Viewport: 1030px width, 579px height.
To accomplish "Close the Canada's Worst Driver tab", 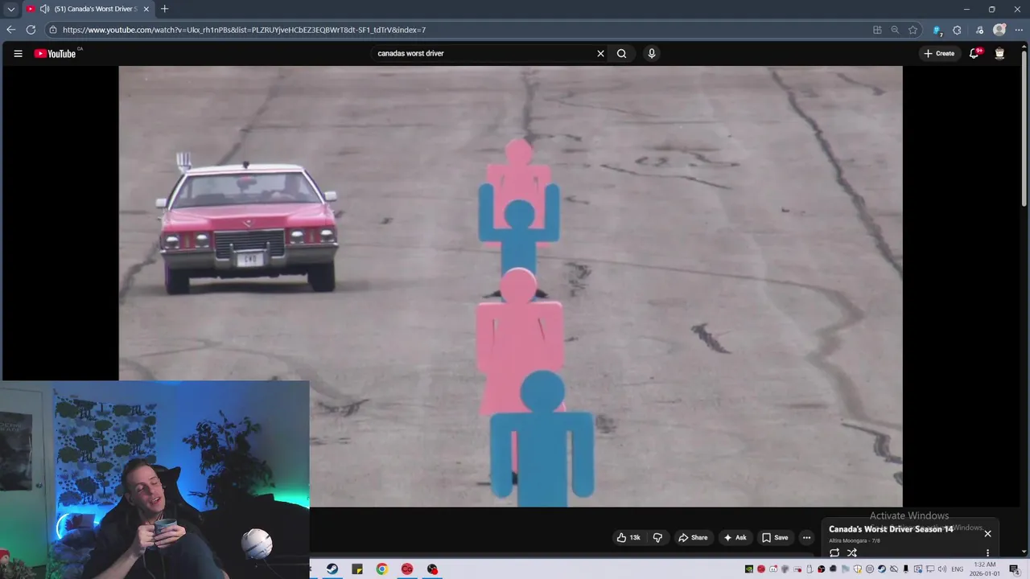I will click(x=146, y=9).
